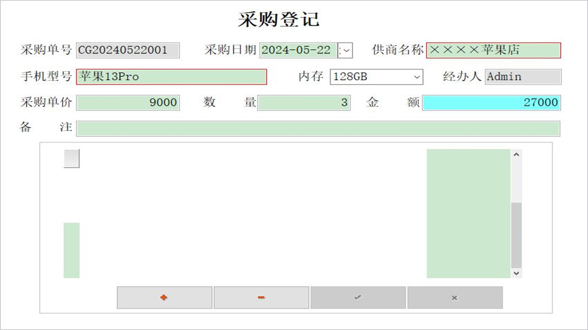Click the 经办人 field showing Admin

pos(523,77)
